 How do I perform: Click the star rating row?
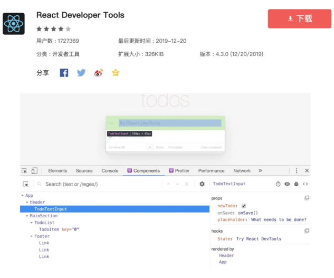click(53, 29)
